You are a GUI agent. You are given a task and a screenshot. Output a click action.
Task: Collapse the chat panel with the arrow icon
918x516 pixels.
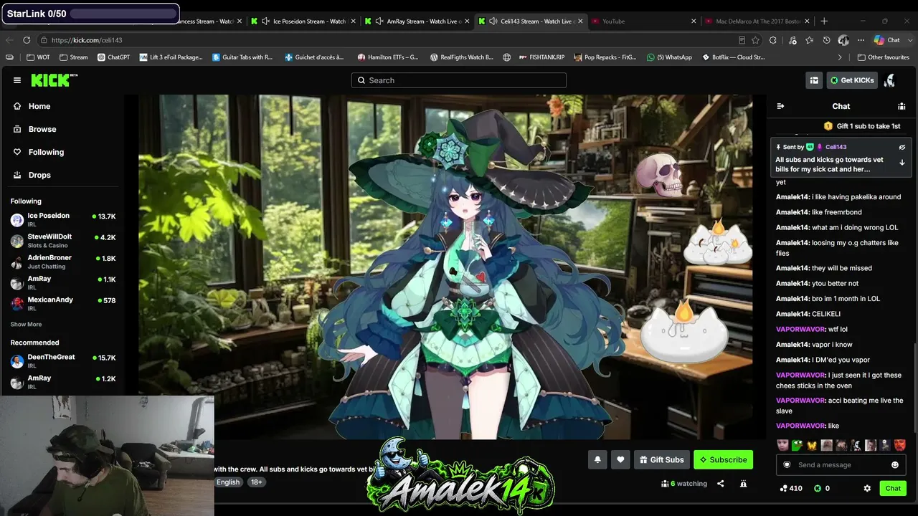[x=780, y=106]
